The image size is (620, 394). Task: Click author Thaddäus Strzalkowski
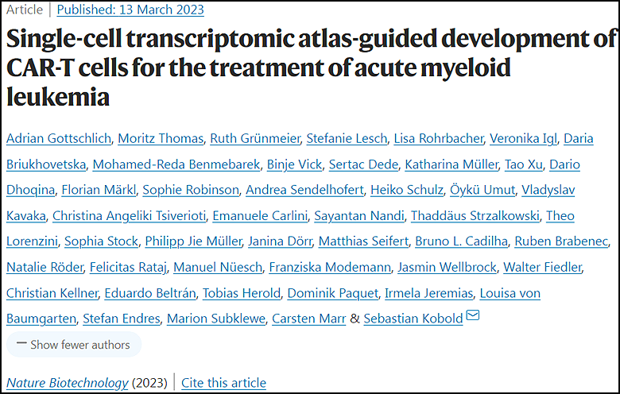pos(475,215)
